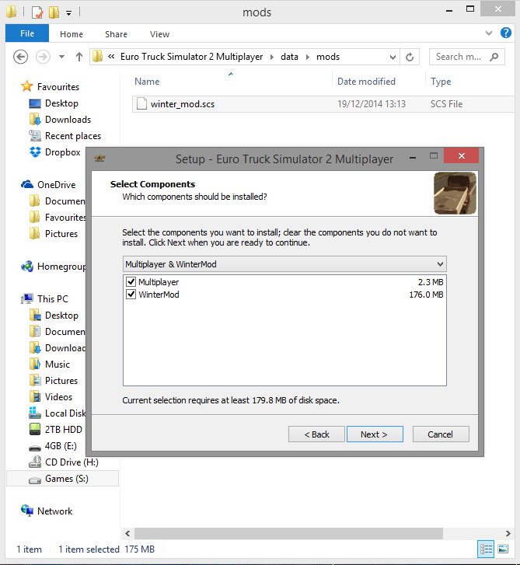Click the Euro Truck Simulator 2 Multiplayer breadcrumb
Viewport: 520px width, 565px height.
point(192,57)
